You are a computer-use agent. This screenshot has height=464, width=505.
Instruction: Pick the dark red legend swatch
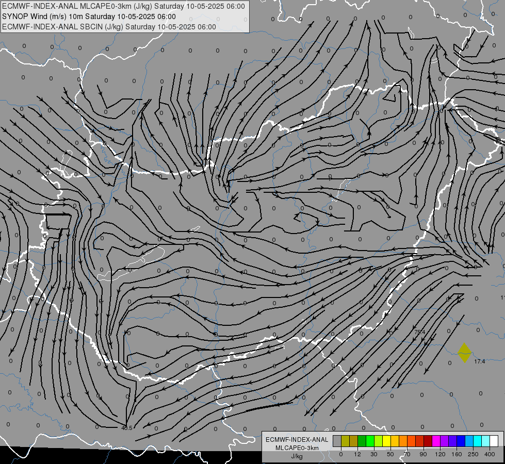(428, 441)
